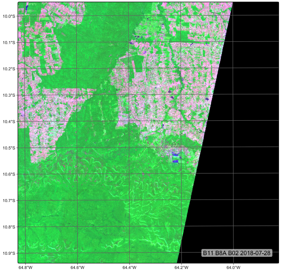The image size is (283, 271).
Task: Click the 10.6°S latitude axis label
Action: pos(8,174)
